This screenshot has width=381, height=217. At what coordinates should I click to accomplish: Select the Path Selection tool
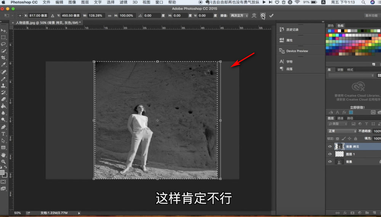(3, 140)
